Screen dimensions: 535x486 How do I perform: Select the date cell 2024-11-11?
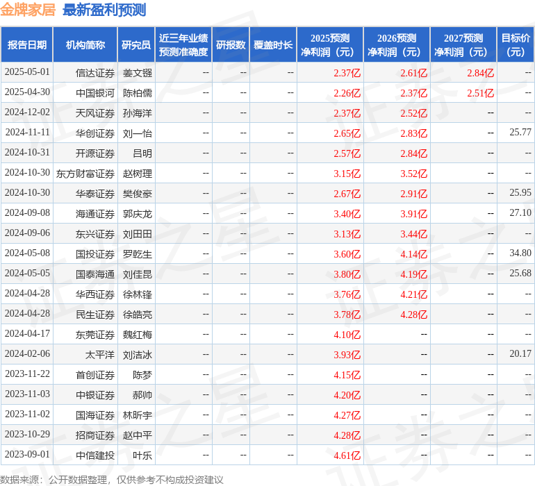pyautogui.click(x=27, y=133)
